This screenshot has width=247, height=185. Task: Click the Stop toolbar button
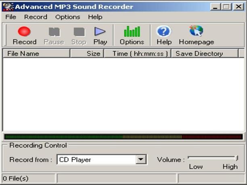coord(79,35)
